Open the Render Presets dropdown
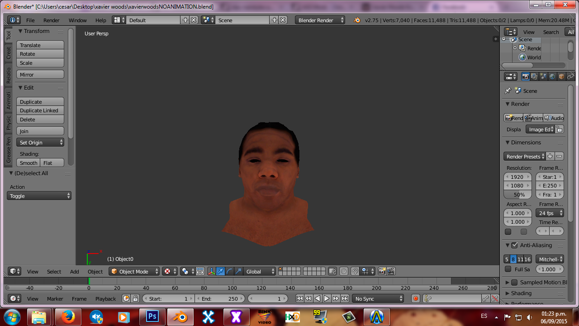The height and width of the screenshot is (326, 579). pos(525,156)
